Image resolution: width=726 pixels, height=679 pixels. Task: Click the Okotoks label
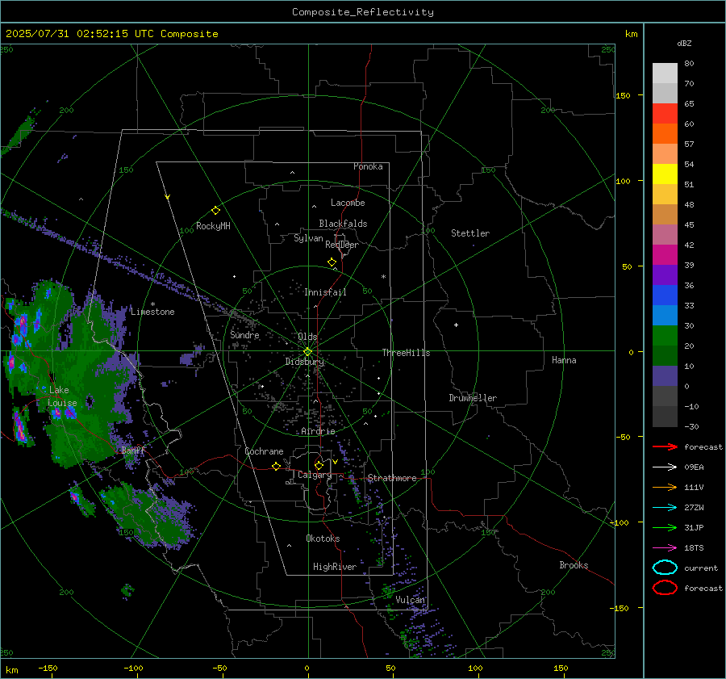[x=323, y=539]
